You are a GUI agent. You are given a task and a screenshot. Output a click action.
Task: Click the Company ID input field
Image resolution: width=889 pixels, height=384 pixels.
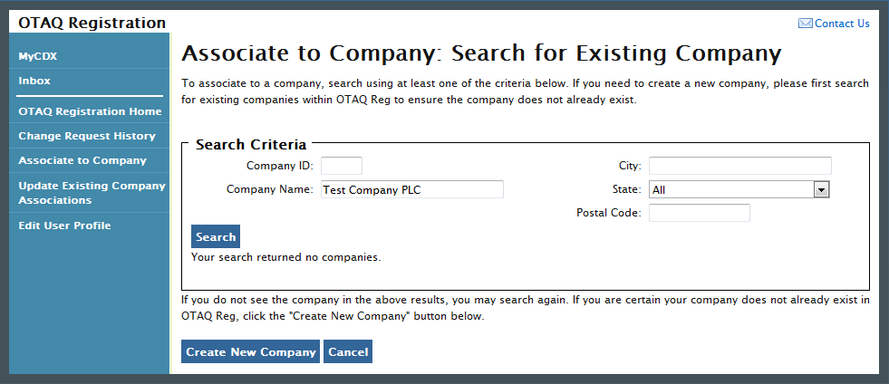pos(342,166)
